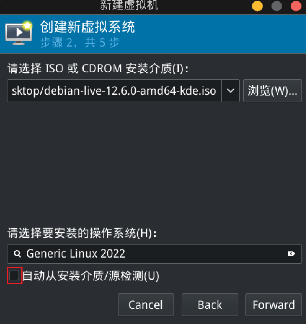Image resolution: width=306 pixels, height=324 pixels.
Task: Click the magnifier icon in OS search field
Action: pyautogui.click(x=17, y=253)
